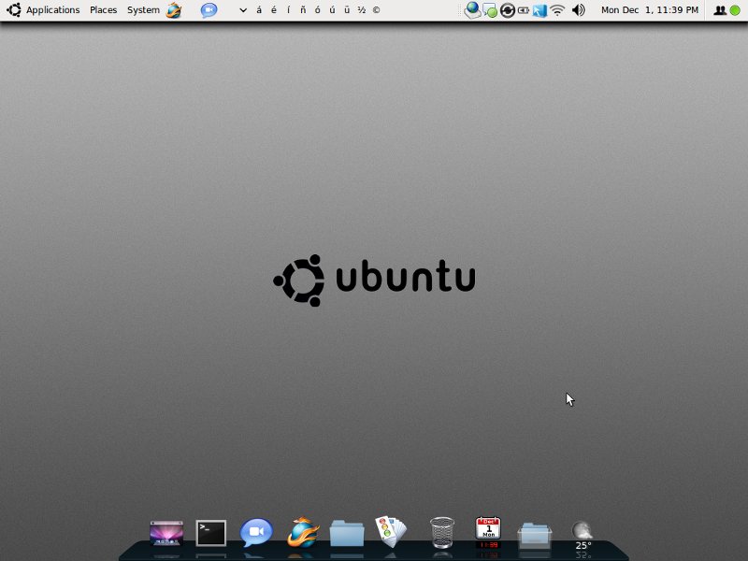This screenshot has width=748, height=561.
Task: Click the blue cursor tray icon
Action: [539, 10]
